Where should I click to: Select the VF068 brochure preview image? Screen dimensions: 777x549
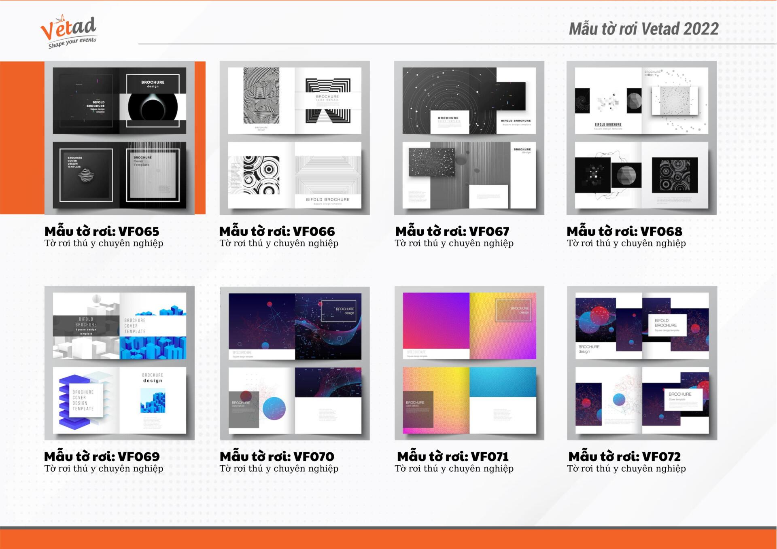tap(641, 138)
